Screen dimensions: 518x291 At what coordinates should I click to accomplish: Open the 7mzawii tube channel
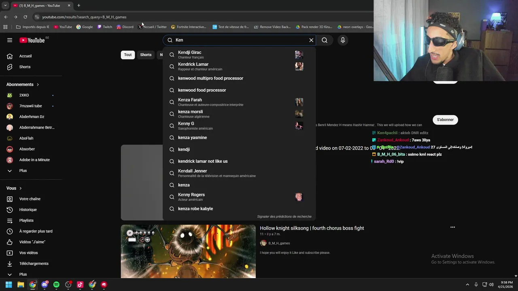[31, 106]
